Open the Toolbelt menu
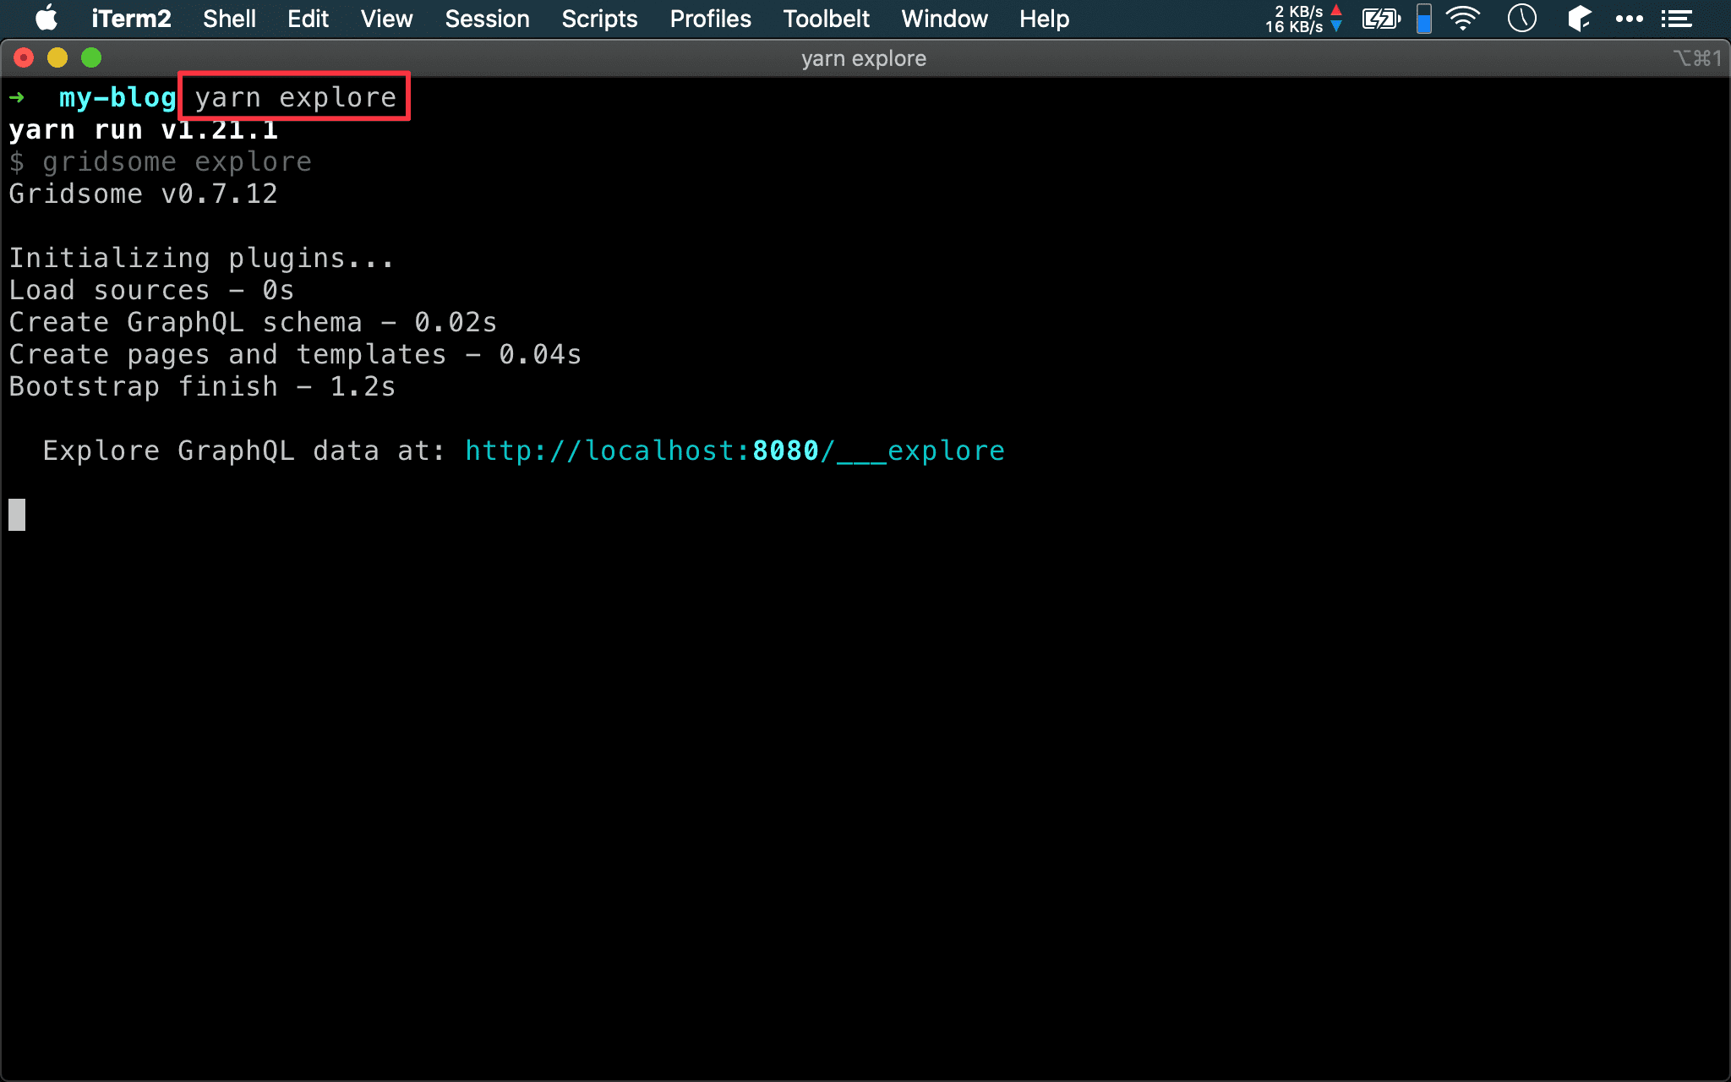This screenshot has width=1731, height=1082. point(826,19)
